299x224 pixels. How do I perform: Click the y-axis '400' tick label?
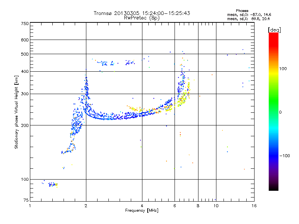coord(25,72)
